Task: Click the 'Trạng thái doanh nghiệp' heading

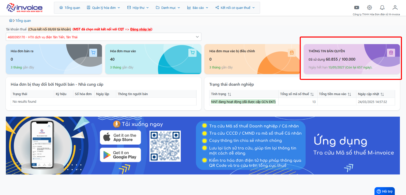Action: tap(232, 84)
